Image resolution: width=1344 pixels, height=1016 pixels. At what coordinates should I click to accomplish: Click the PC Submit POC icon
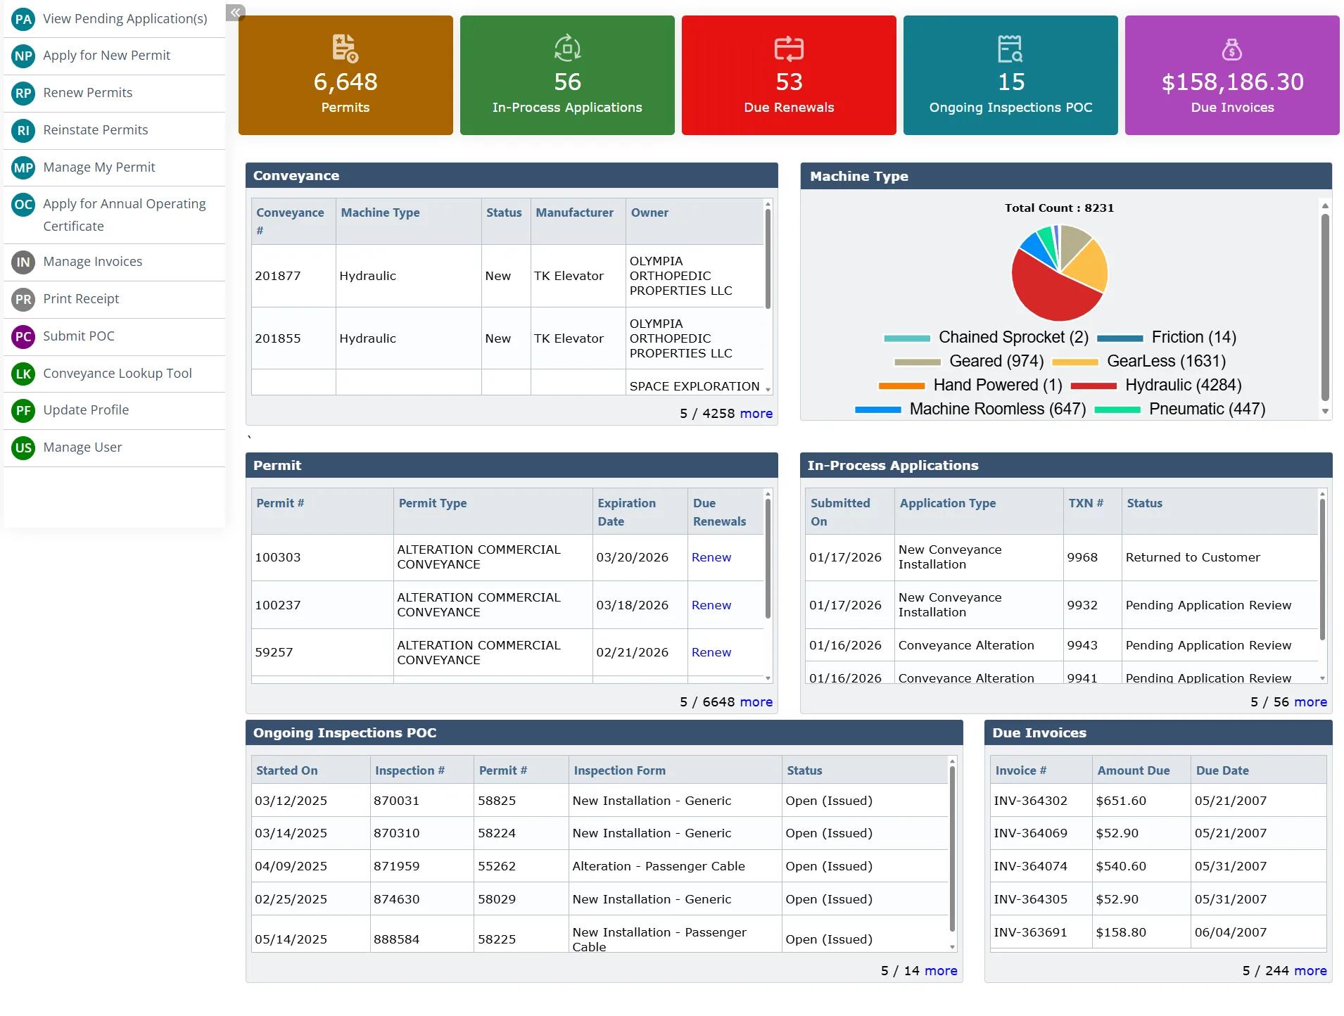pyautogui.click(x=23, y=336)
